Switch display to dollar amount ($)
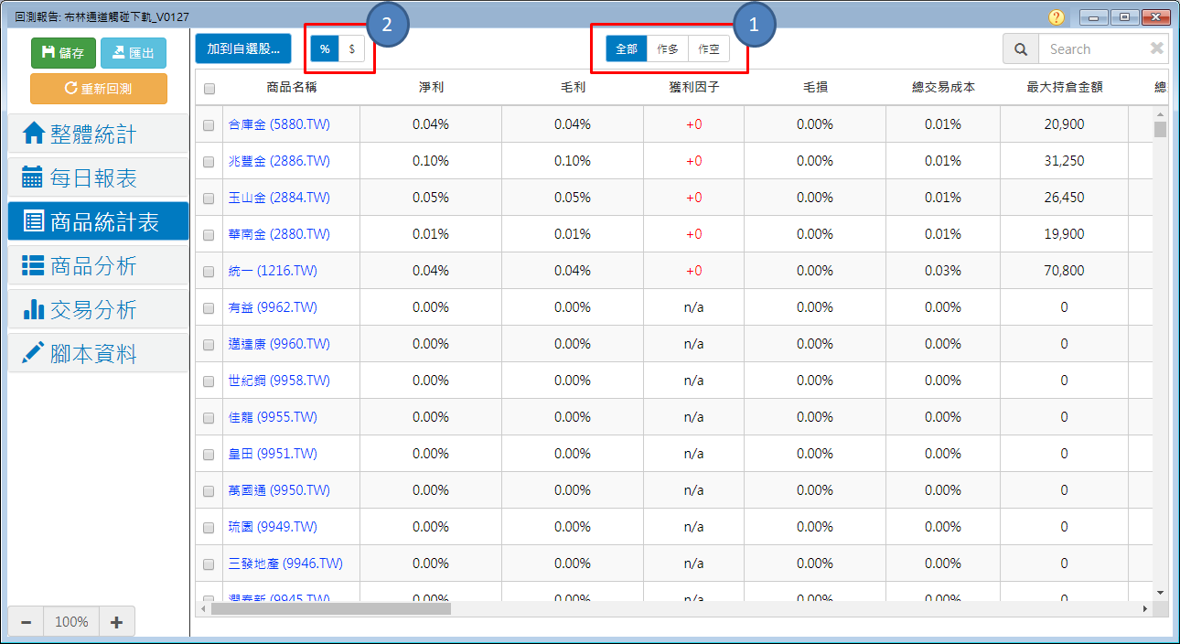The width and height of the screenshot is (1180, 644). coord(351,49)
